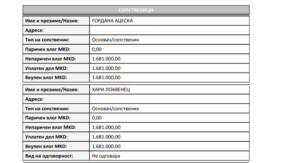This screenshot has width=298, height=163.
Task: Select the name ХАРИ ЛОКВЕНЕЦ
Action: coord(111,89)
